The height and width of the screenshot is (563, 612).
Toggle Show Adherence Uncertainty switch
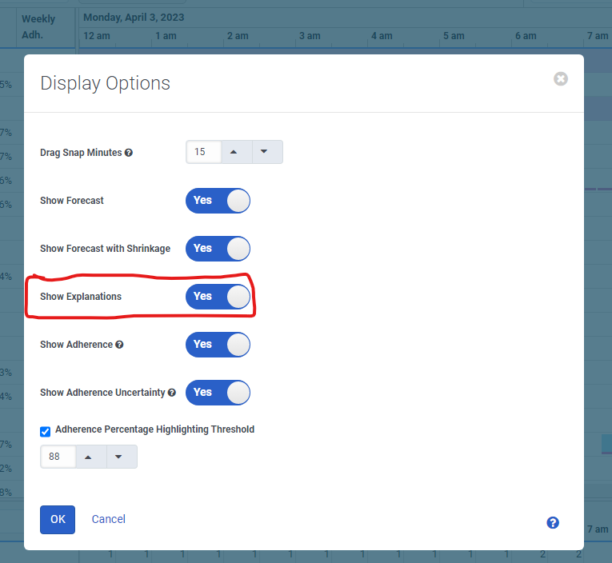218,393
